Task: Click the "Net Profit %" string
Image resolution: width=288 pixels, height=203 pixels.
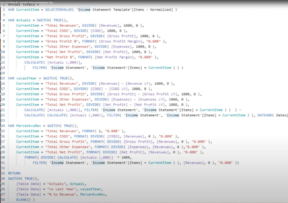Action: pos(59,57)
